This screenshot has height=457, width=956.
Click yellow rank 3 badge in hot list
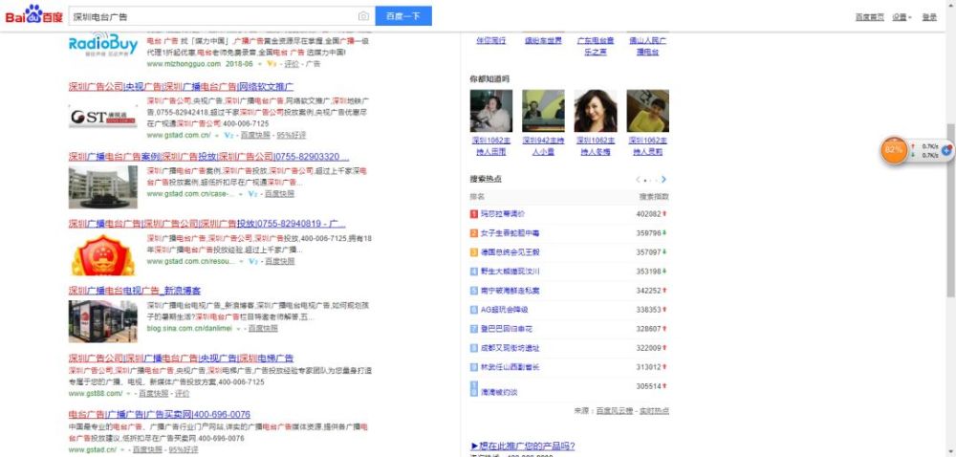click(474, 252)
